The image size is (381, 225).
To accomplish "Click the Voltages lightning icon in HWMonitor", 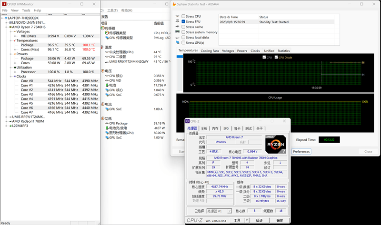I will (x=15, y=31).
